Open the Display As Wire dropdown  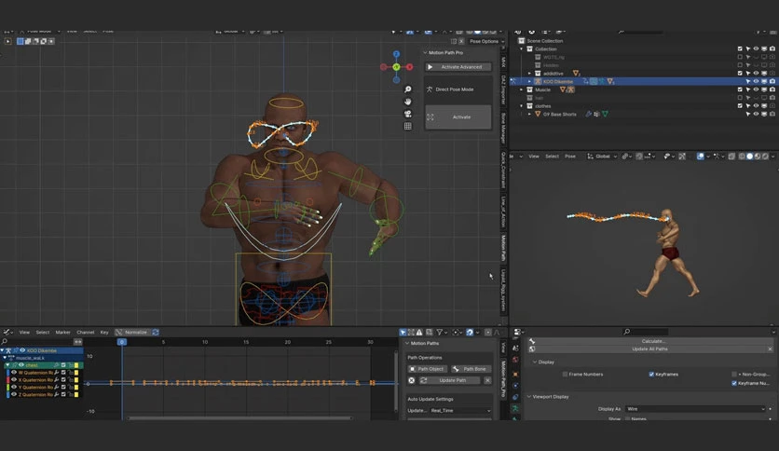[695, 409]
